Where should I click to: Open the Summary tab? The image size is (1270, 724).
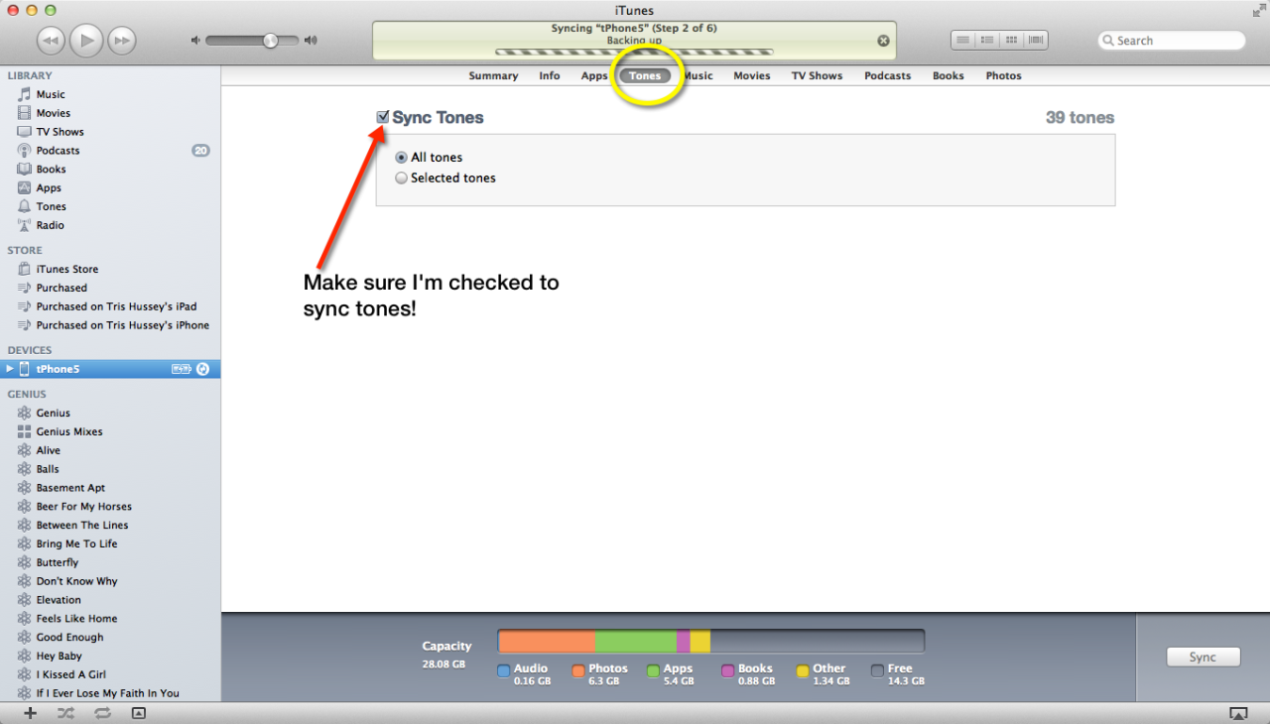[x=493, y=75]
